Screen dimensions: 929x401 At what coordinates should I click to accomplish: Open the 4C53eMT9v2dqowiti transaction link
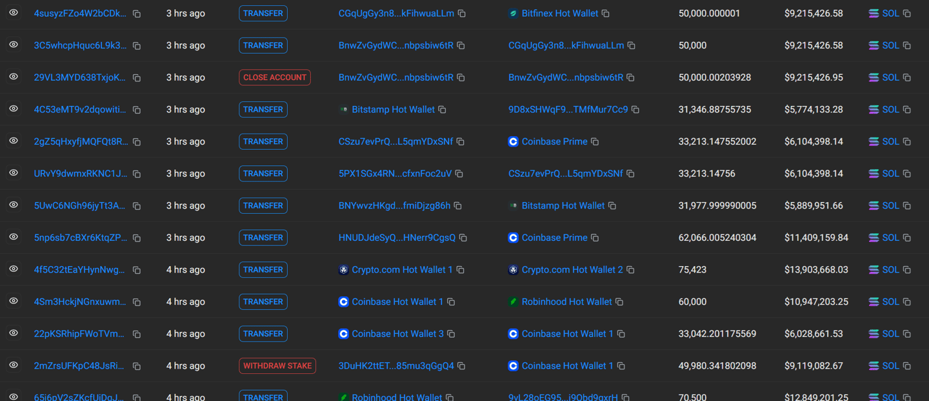[x=81, y=110]
